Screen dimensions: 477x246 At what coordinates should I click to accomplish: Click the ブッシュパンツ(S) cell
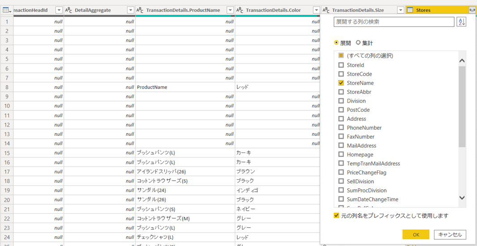point(185,209)
